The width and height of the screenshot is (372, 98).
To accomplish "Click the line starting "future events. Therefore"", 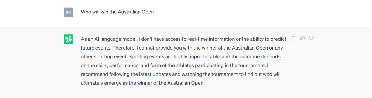I will 182,48.
